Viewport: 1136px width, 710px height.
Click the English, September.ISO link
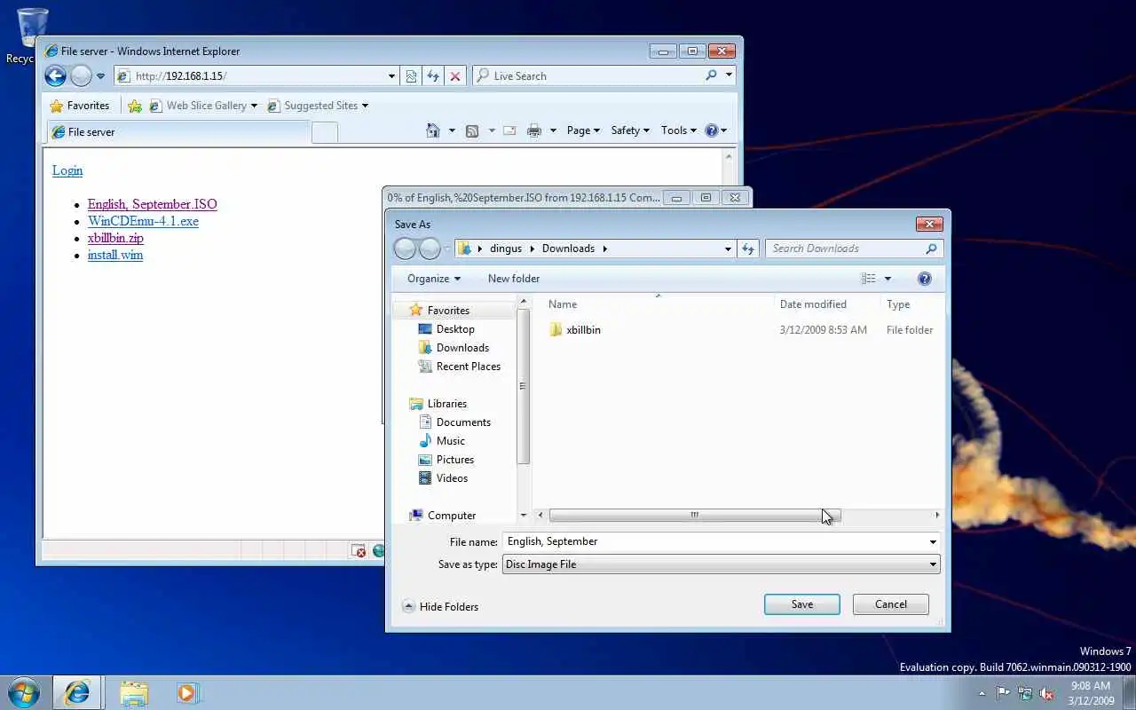click(x=153, y=204)
